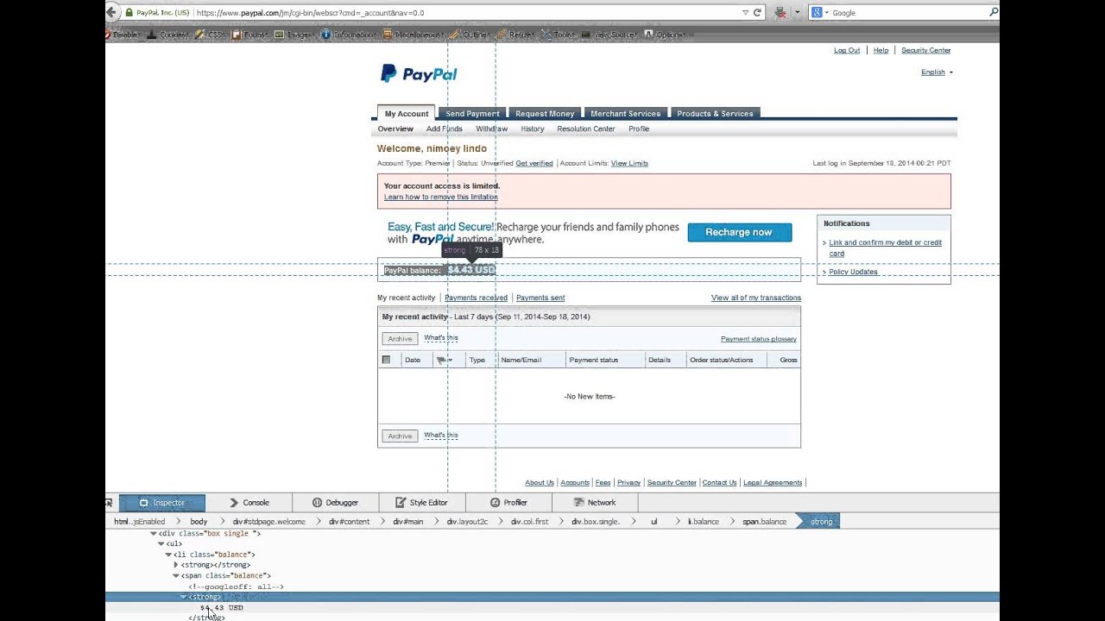Switch to the Request Money tab
This screenshot has height=621, width=1105.
click(x=545, y=114)
